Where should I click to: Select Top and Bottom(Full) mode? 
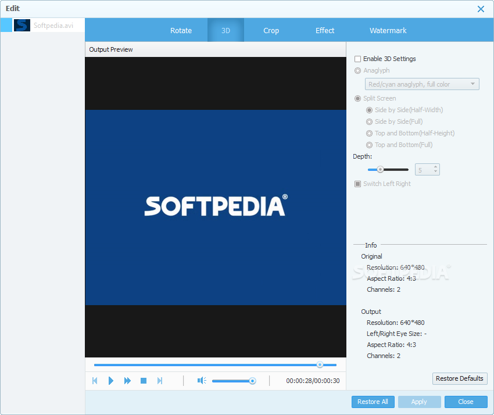(369, 145)
